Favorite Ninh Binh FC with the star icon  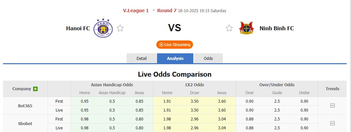(229, 28)
